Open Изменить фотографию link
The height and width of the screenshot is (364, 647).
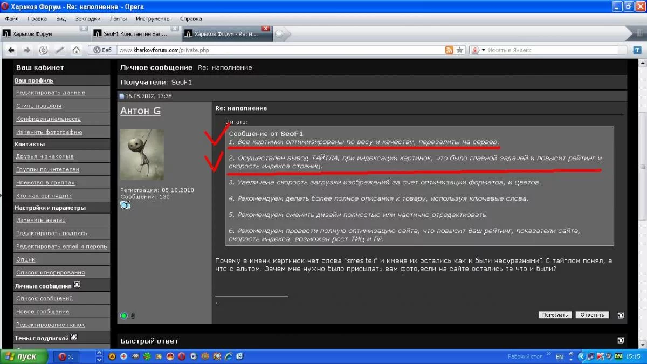pyautogui.click(x=49, y=132)
